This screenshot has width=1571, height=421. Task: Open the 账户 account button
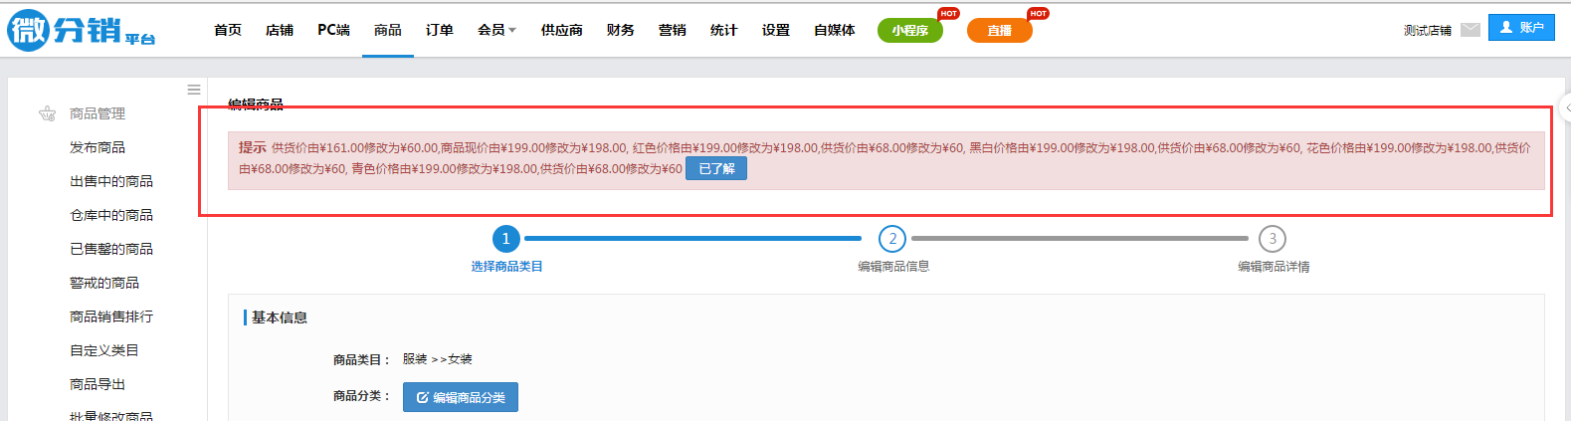tap(1520, 28)
